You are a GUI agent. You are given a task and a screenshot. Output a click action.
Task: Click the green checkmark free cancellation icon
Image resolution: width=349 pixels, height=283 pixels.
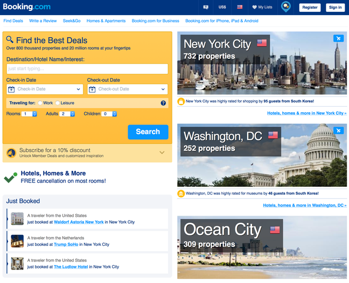pyautogui.click(x=10, y=177)
